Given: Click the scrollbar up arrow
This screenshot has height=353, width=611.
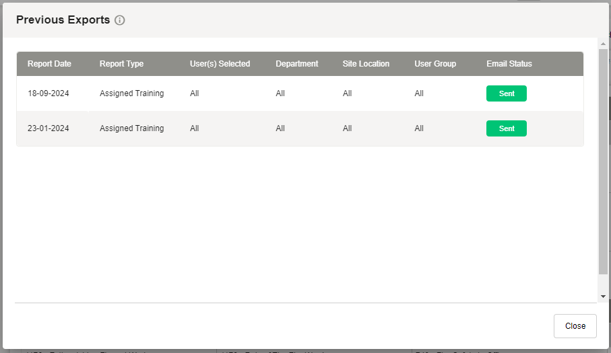Looking at the screenshot, I should pyautogui.click(x=603, y=43).
